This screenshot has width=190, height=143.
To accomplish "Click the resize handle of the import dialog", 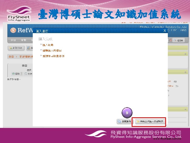I will [167, 125].
